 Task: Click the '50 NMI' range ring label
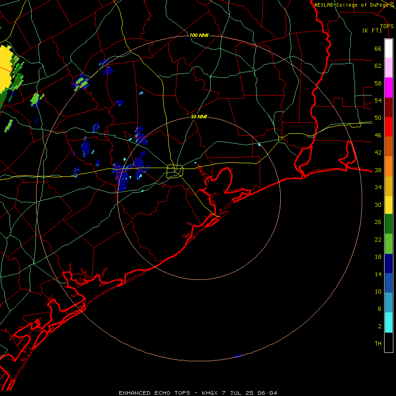coord(199,117)
